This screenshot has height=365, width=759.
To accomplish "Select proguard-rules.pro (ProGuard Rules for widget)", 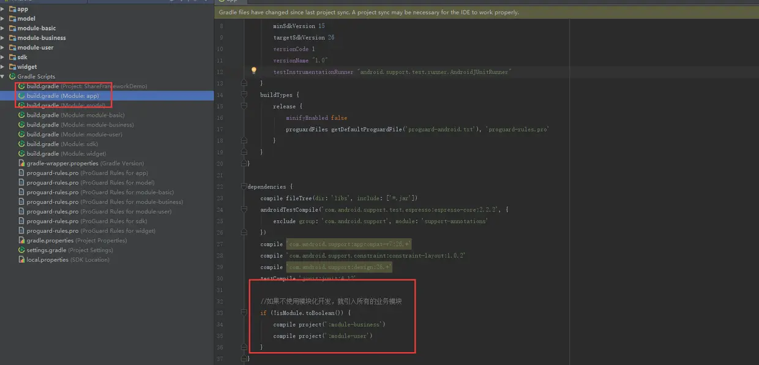I will (x=91, y=230).
